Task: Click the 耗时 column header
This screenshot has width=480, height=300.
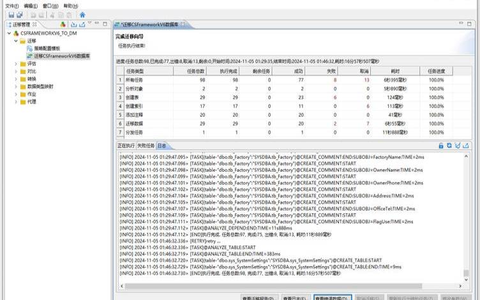Action: point(395,71)
